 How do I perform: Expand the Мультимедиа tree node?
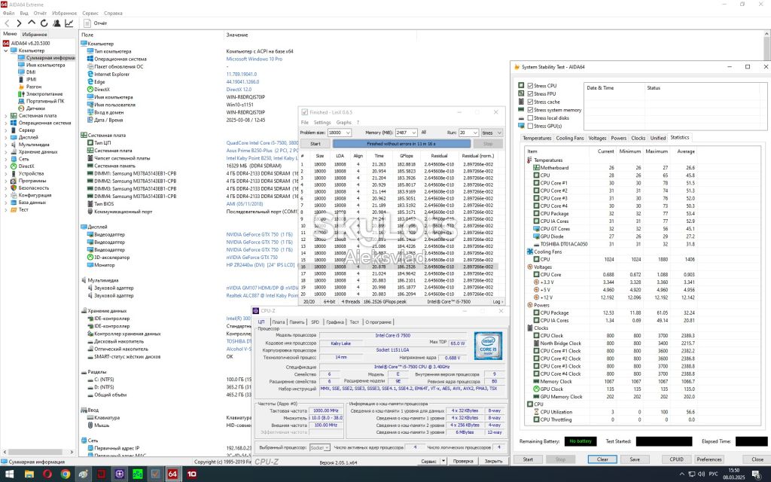point(6,145)
